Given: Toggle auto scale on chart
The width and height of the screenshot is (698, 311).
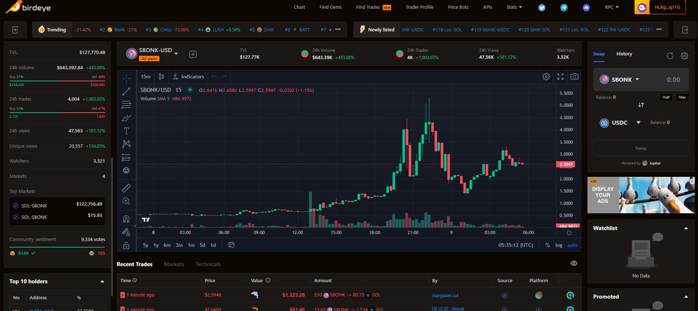Looking at the screenshot, I should point(572,245).
